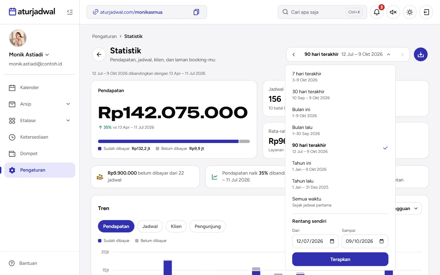440x275 pixels.
Task: Copy the aturjadwal.com/monikasmua booking link
Action: click(x=196, y=12)
